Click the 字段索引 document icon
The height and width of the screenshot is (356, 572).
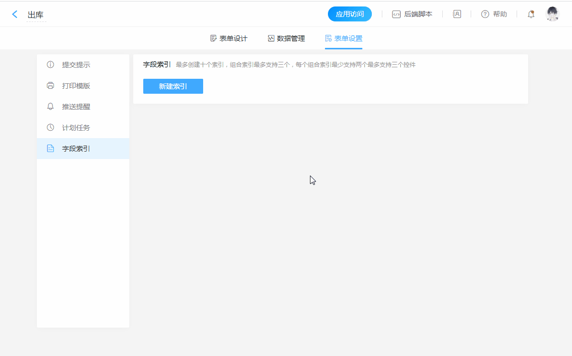coord(50,149)
